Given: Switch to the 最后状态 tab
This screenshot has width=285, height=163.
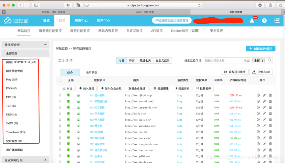Looking at the screenshot, I should point(92,72).
